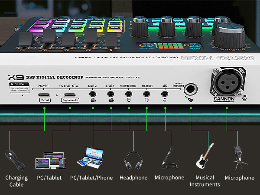Select the tripod condenser microphone picture
Image resolution: width=260 pixels, height=195 pixels.
tap(240, 158)
